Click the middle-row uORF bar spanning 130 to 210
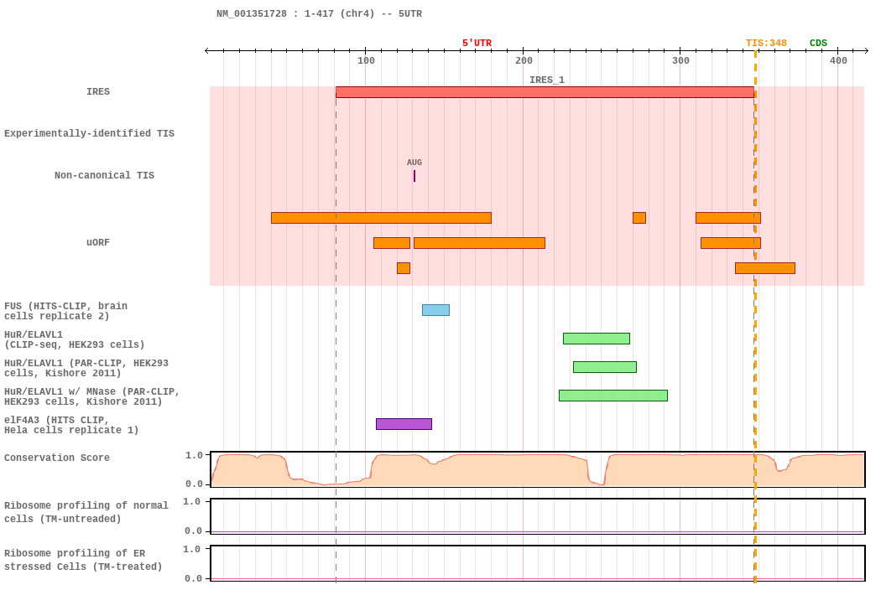 click(x=479, y=243)
